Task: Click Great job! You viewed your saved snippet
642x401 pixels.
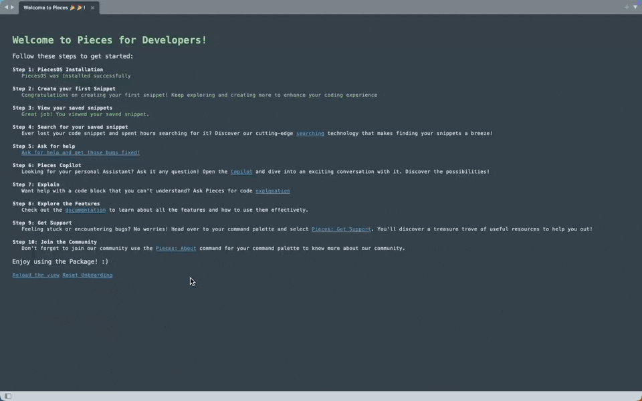Action: pyautogui.click(x=85, y=114)
